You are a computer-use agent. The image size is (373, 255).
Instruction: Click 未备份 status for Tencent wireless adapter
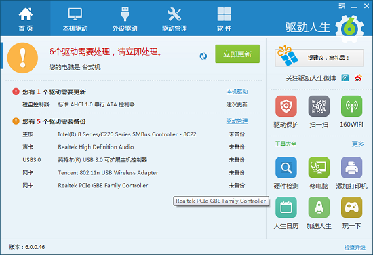[x=237, y=173]
